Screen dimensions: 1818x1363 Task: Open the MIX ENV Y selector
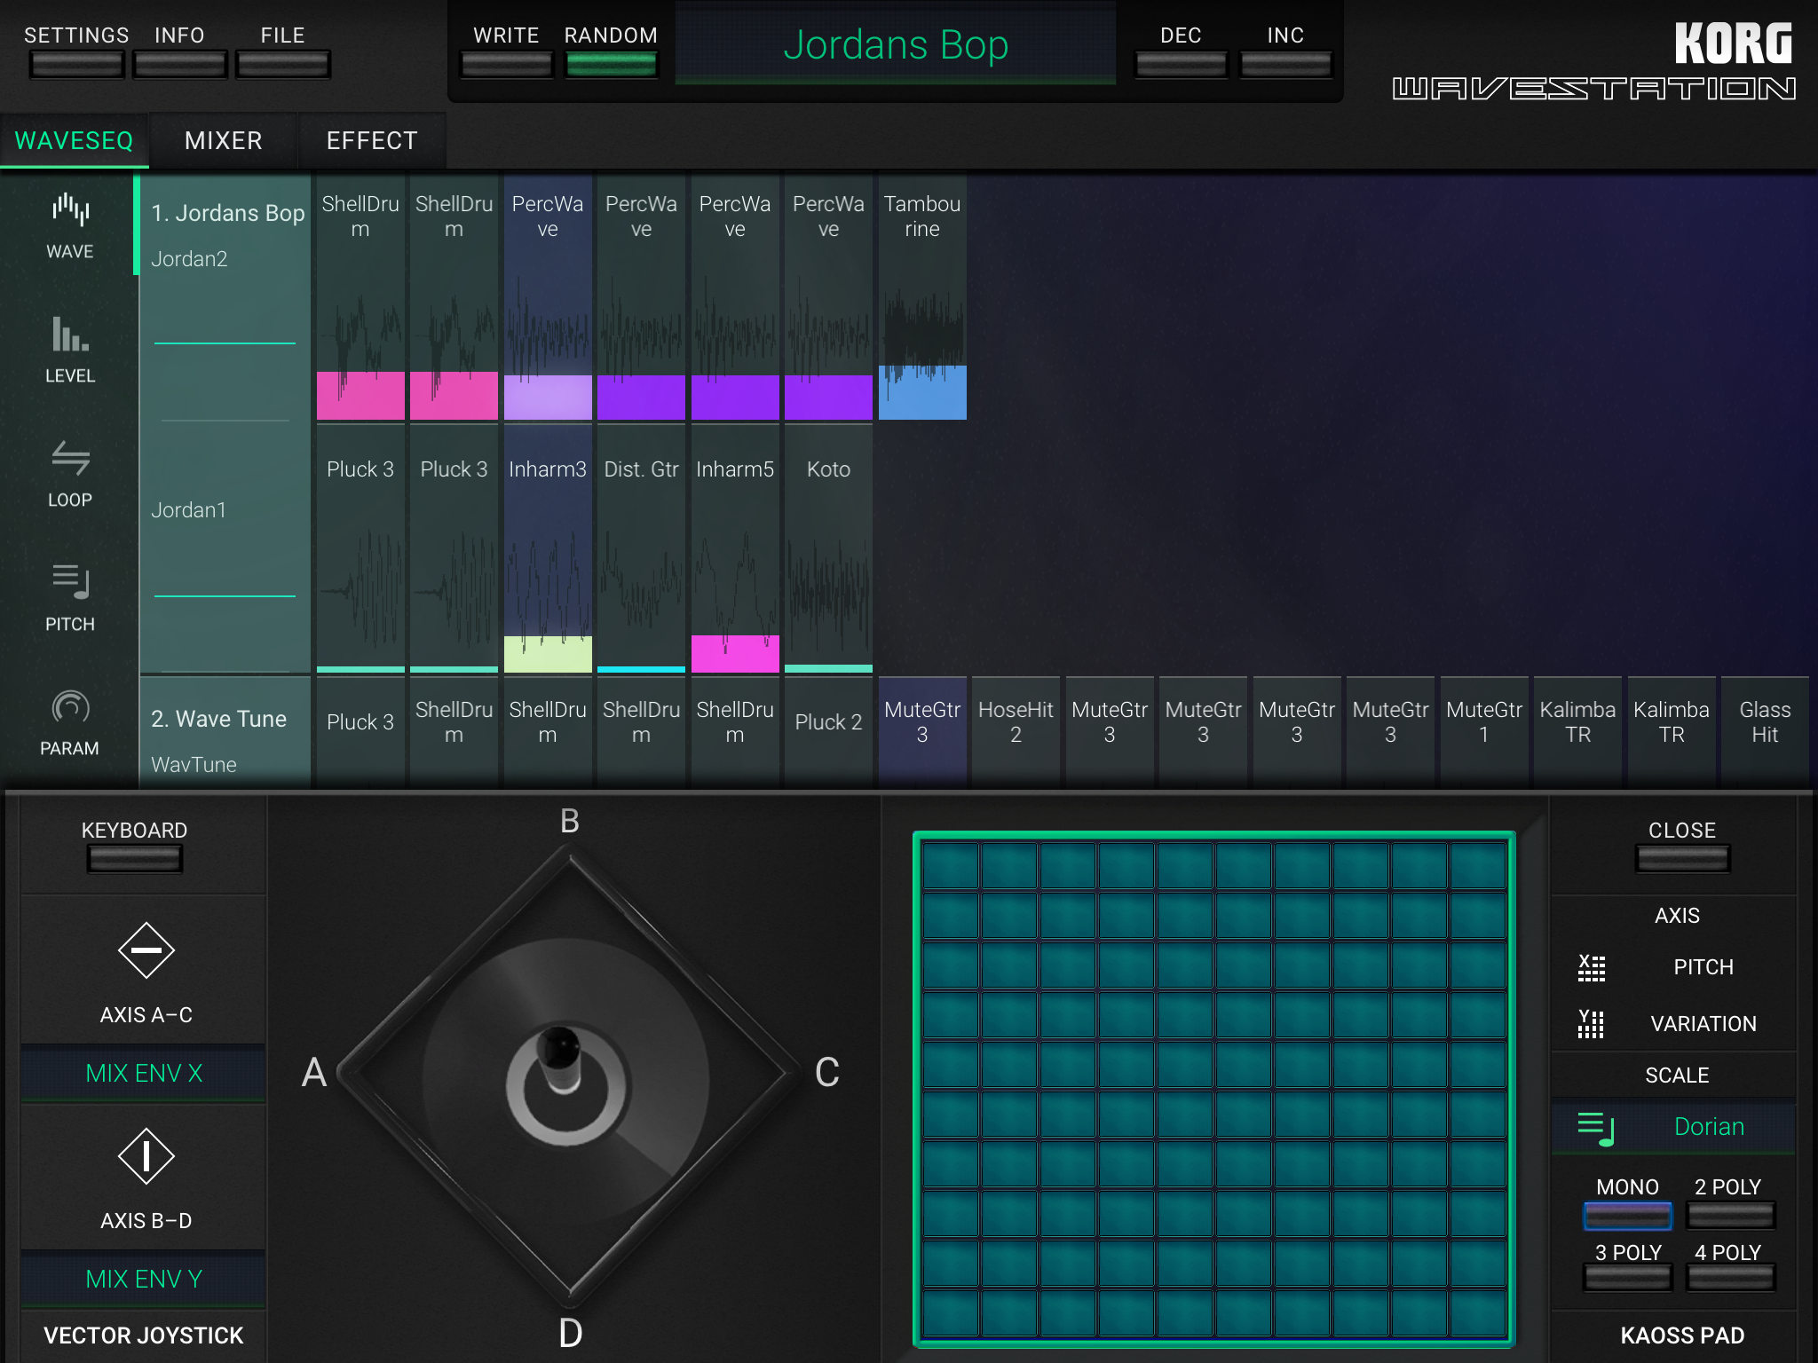pyautogui.click(x=144, y=1280)
